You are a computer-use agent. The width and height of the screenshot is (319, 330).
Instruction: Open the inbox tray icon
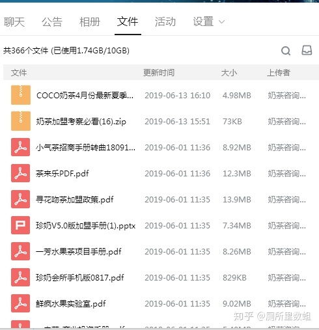coord(307,50)
